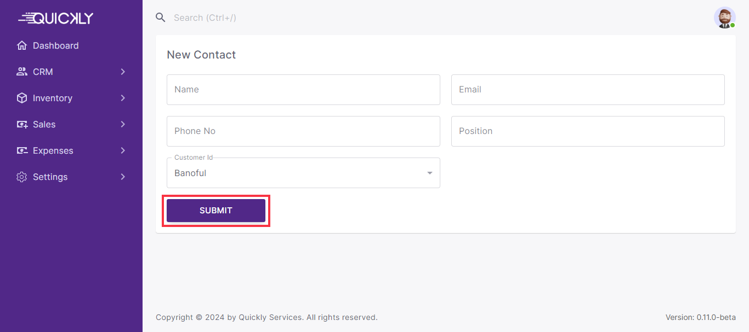749x332 pixels.
Task: Expand the Settings chevron arrow
Action: [123, 177]
